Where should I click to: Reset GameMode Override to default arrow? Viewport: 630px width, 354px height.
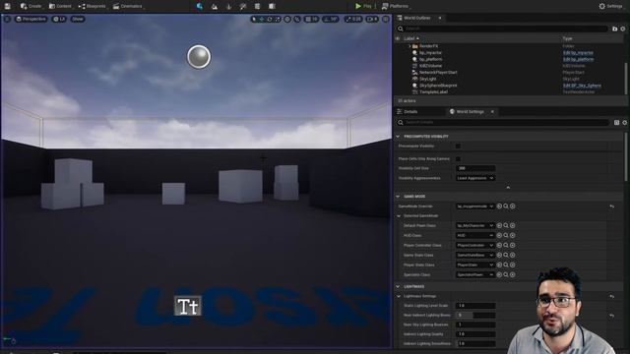612,206
